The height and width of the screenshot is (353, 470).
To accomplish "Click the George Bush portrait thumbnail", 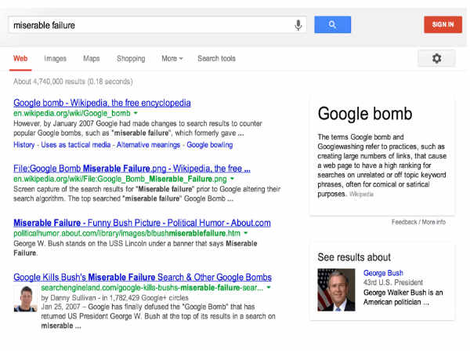I will pos(336,289).
